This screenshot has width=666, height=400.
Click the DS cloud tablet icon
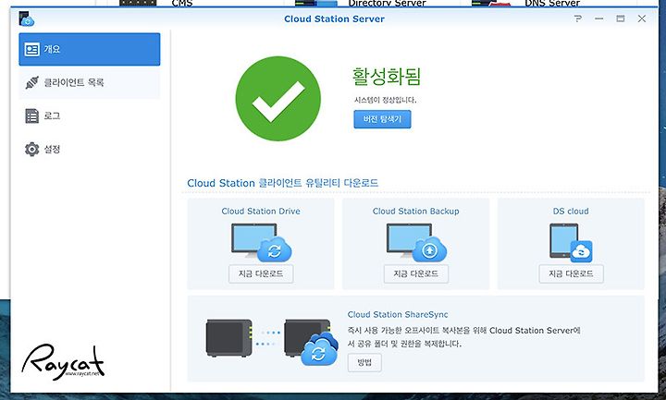pyautogui.click(x=571, y=243)
